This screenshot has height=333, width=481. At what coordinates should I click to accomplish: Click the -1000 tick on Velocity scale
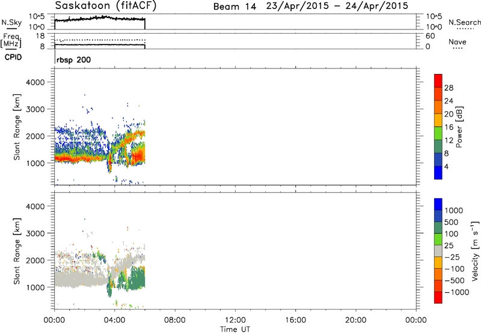click(x=456, y=292)
